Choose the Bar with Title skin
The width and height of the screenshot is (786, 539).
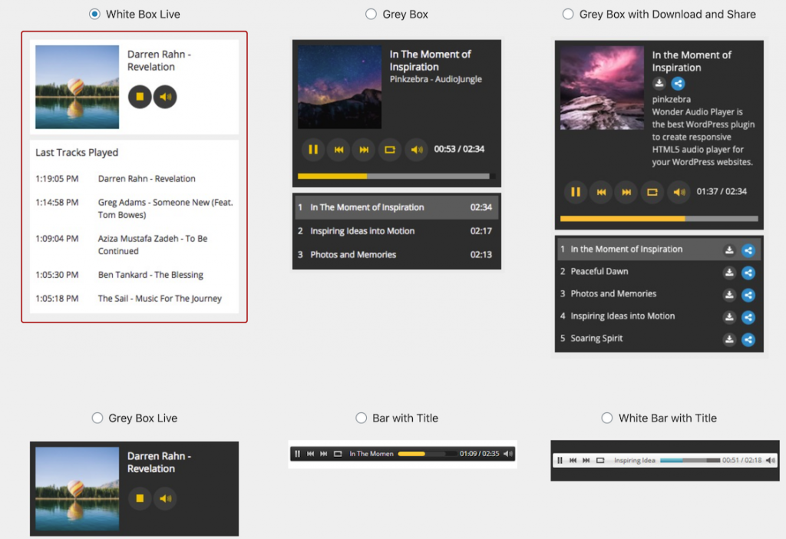point(361,418)
